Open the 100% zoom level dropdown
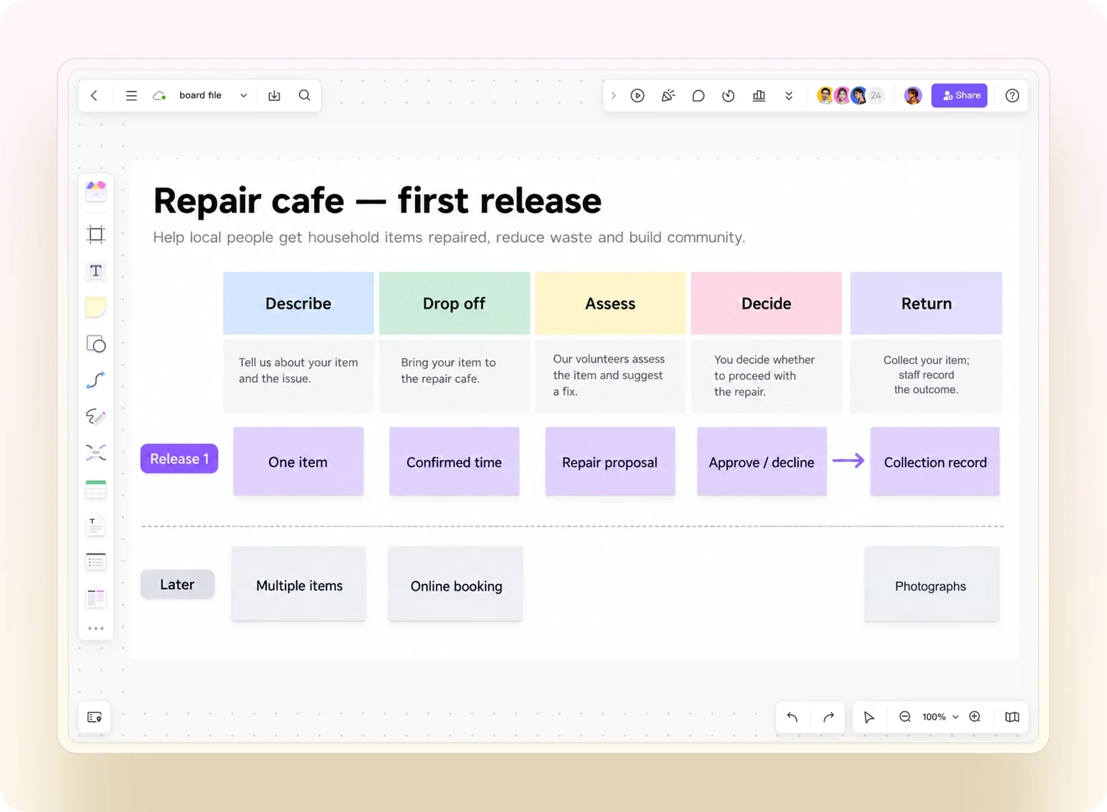Image resolution: width=1107 pixels, height=812 pixels. (x=941, y=717)
